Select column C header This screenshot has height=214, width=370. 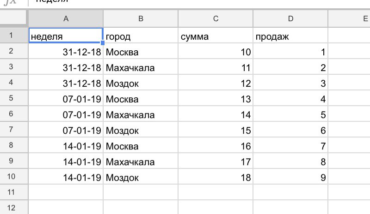216,18
